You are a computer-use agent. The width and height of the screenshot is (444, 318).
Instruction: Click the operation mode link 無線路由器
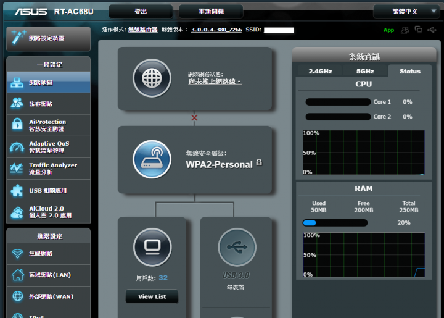pos(142,30)
